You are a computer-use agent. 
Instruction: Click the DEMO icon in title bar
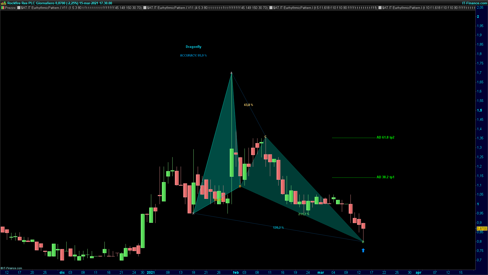3,3
